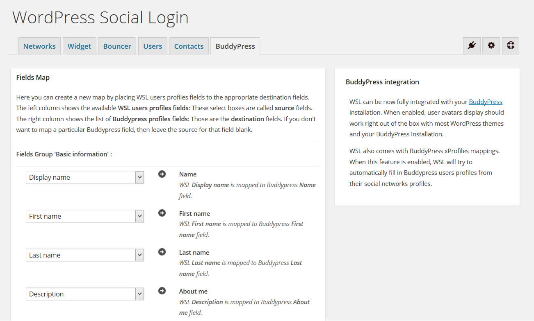Click the Fields Map heading
This screenshot has height=321, width=534.
pyautogui.click(x=33, y=77)
